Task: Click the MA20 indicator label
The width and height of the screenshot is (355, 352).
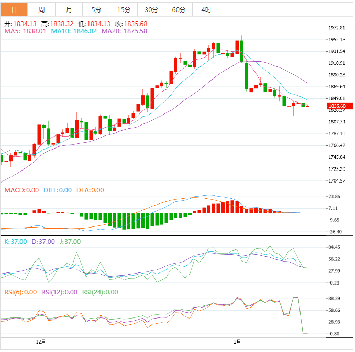Action: pos(124,31)
